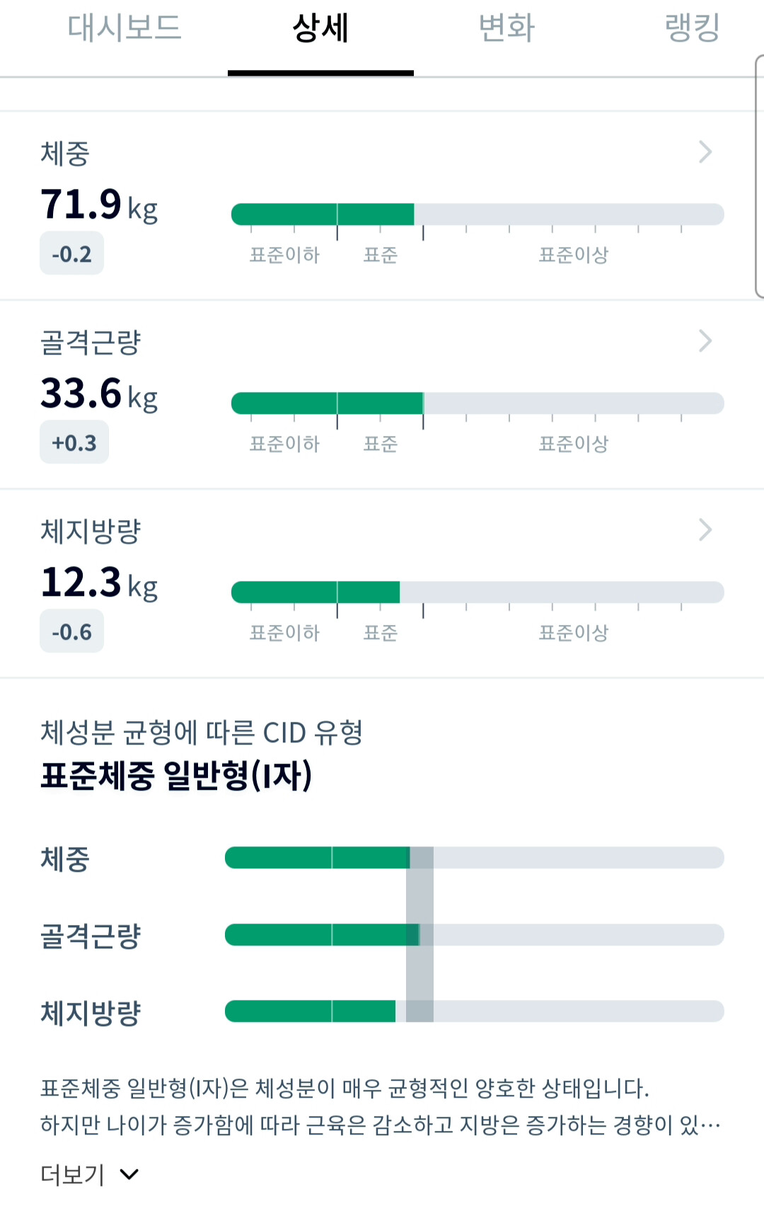
Task: Click the 골격근량 33.6 kg range bar
Action: point(477,403)
